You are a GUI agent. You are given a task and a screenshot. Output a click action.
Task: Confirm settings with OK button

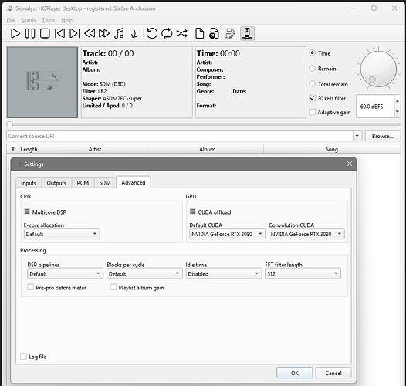[294, 373]
